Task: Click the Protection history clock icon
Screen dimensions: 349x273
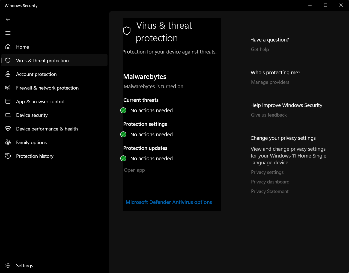Action: click(x=8, y=156)
